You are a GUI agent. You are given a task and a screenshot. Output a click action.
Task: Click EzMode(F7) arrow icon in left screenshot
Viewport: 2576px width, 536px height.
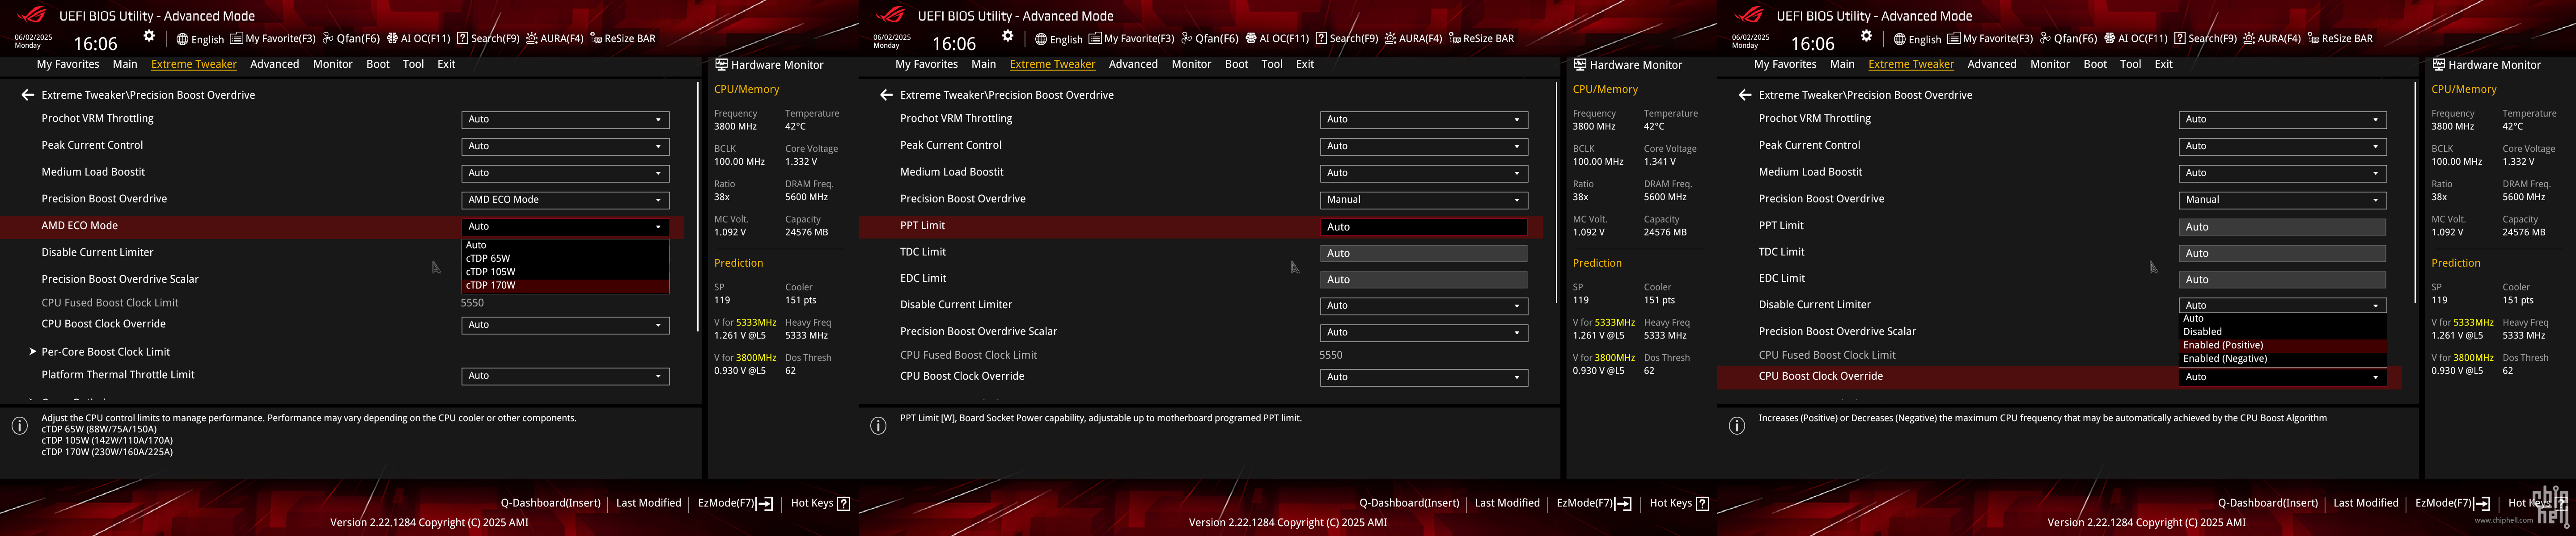click(765, 503)
